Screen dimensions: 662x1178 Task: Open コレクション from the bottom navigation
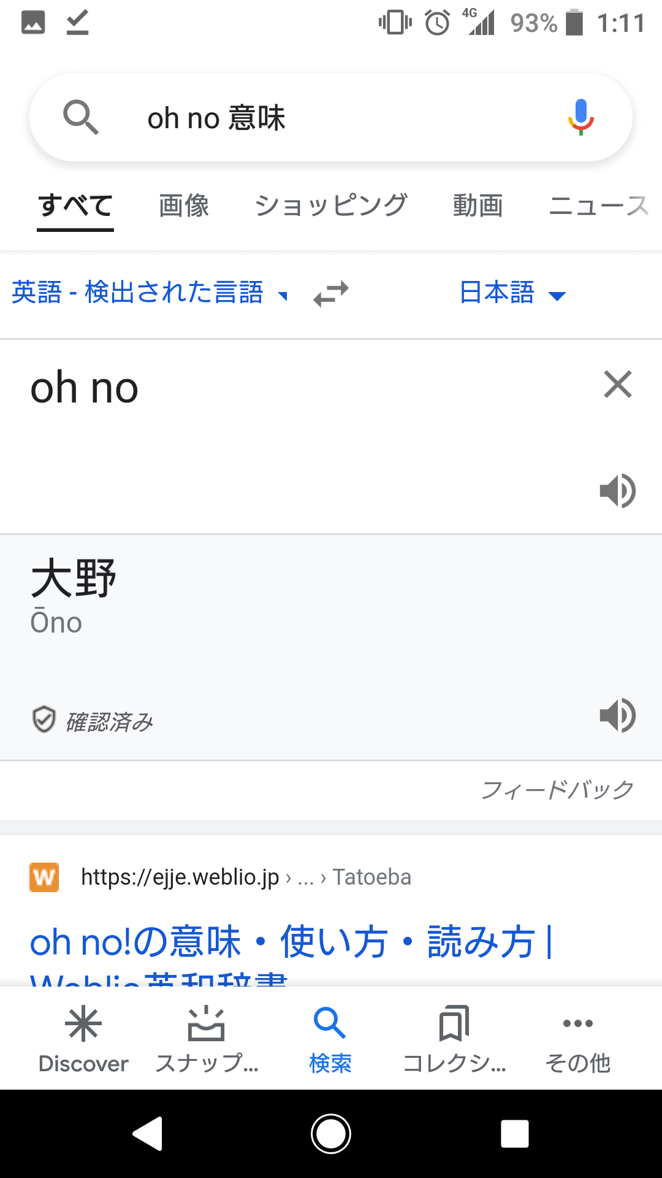[x=454, y=1037]
